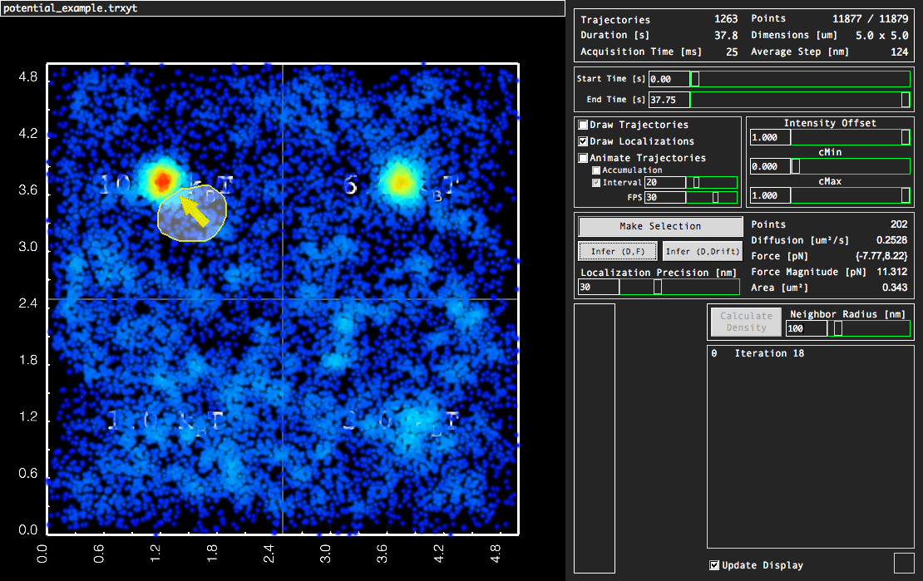Click the cMax slider bar
The width and height of the screenshot is (923, 581).
pos(850,195)
